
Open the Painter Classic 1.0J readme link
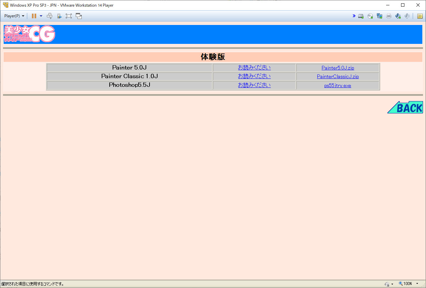coord(254,76)
